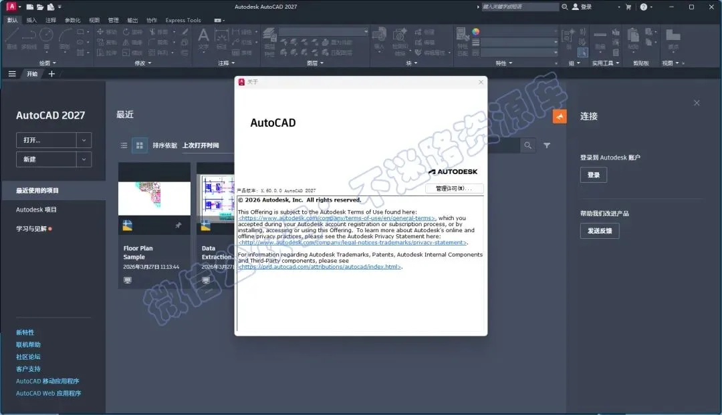The width and height of the screenshot is (722, 415).
Task: Open the 参数化 ribbon tab
Action: click(x=72, y=20)
